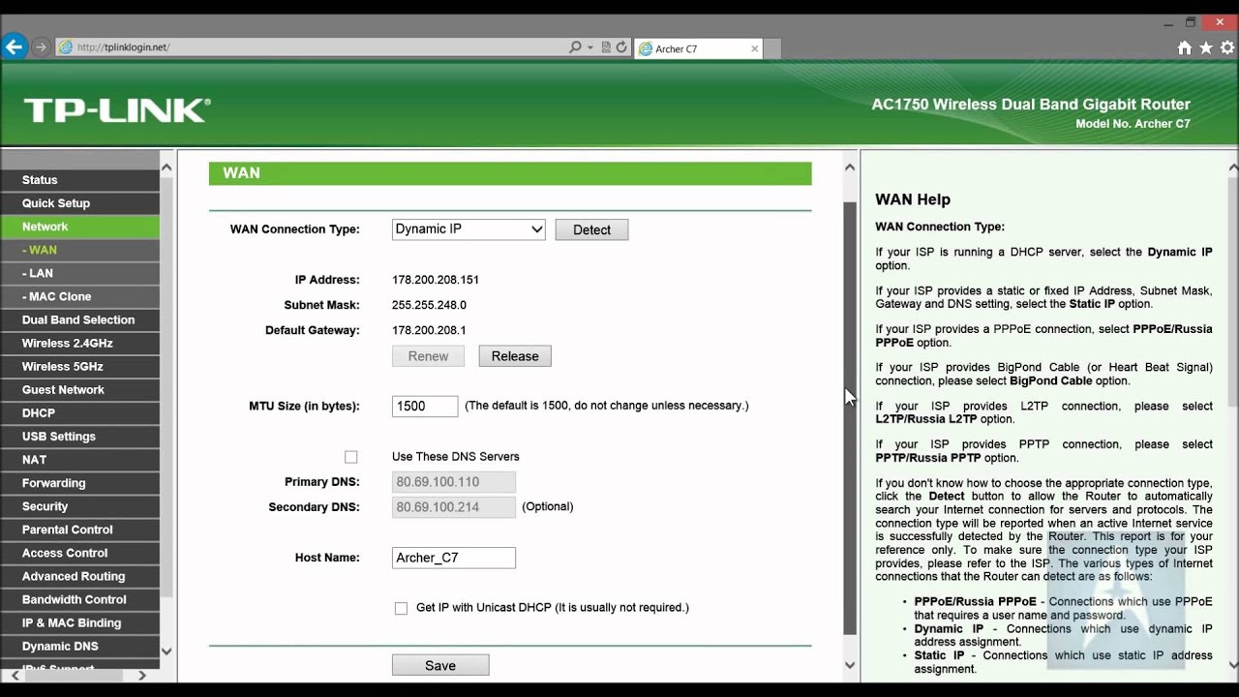This screenshot has width=1239, height=697.
Task: Open Access Control menu
Action: click(79, 553)
